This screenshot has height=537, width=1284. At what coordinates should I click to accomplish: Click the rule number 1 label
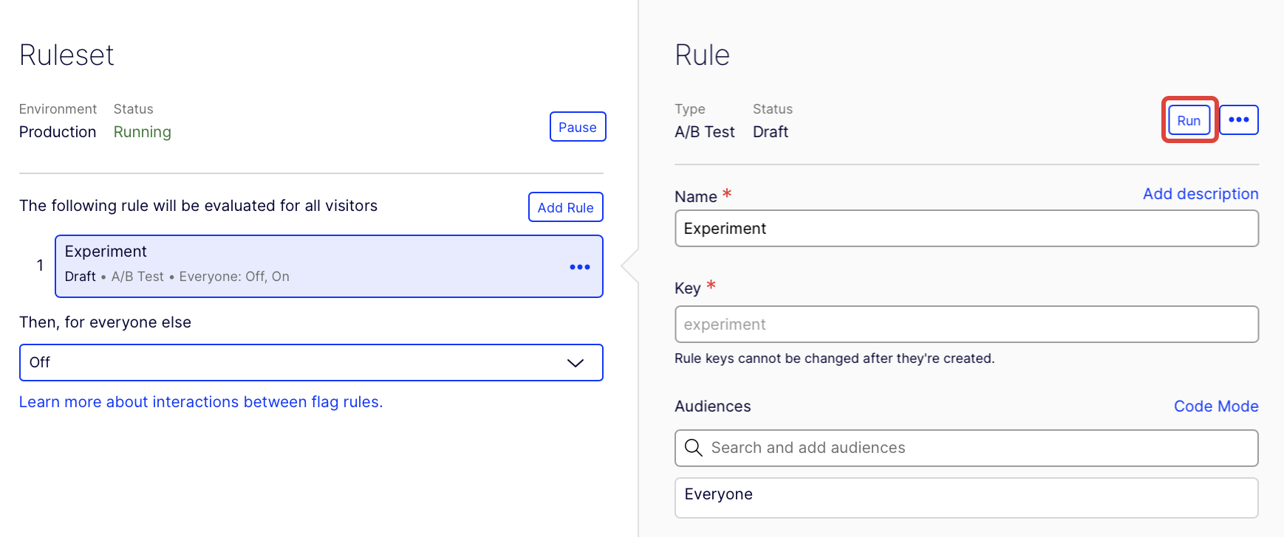[x=40, y=266]
